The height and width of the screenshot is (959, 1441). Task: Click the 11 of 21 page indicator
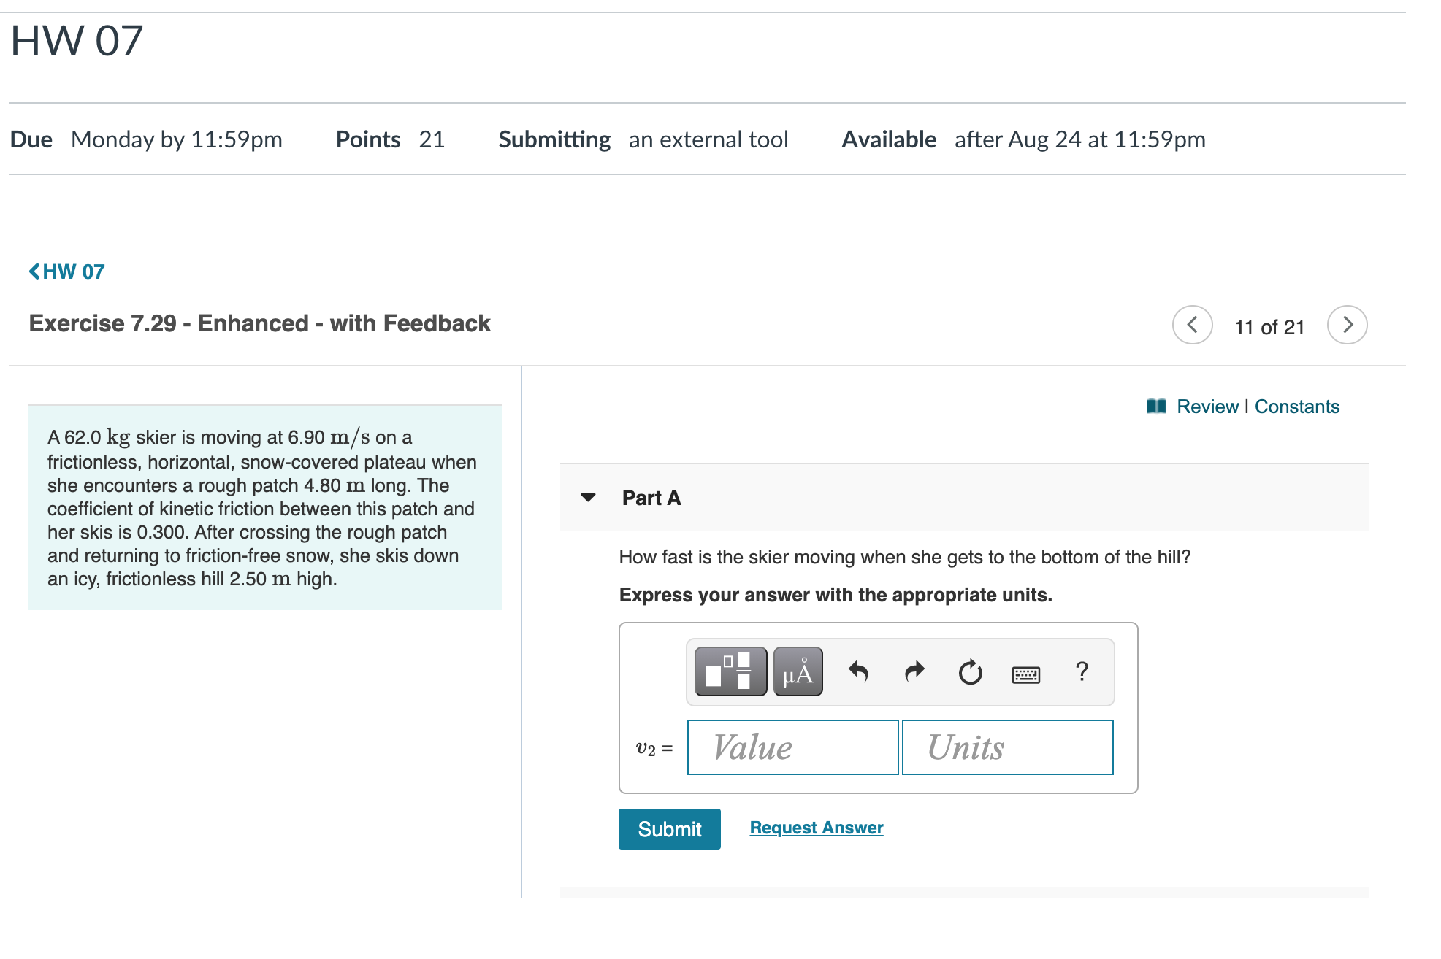tap(1269, 327)
